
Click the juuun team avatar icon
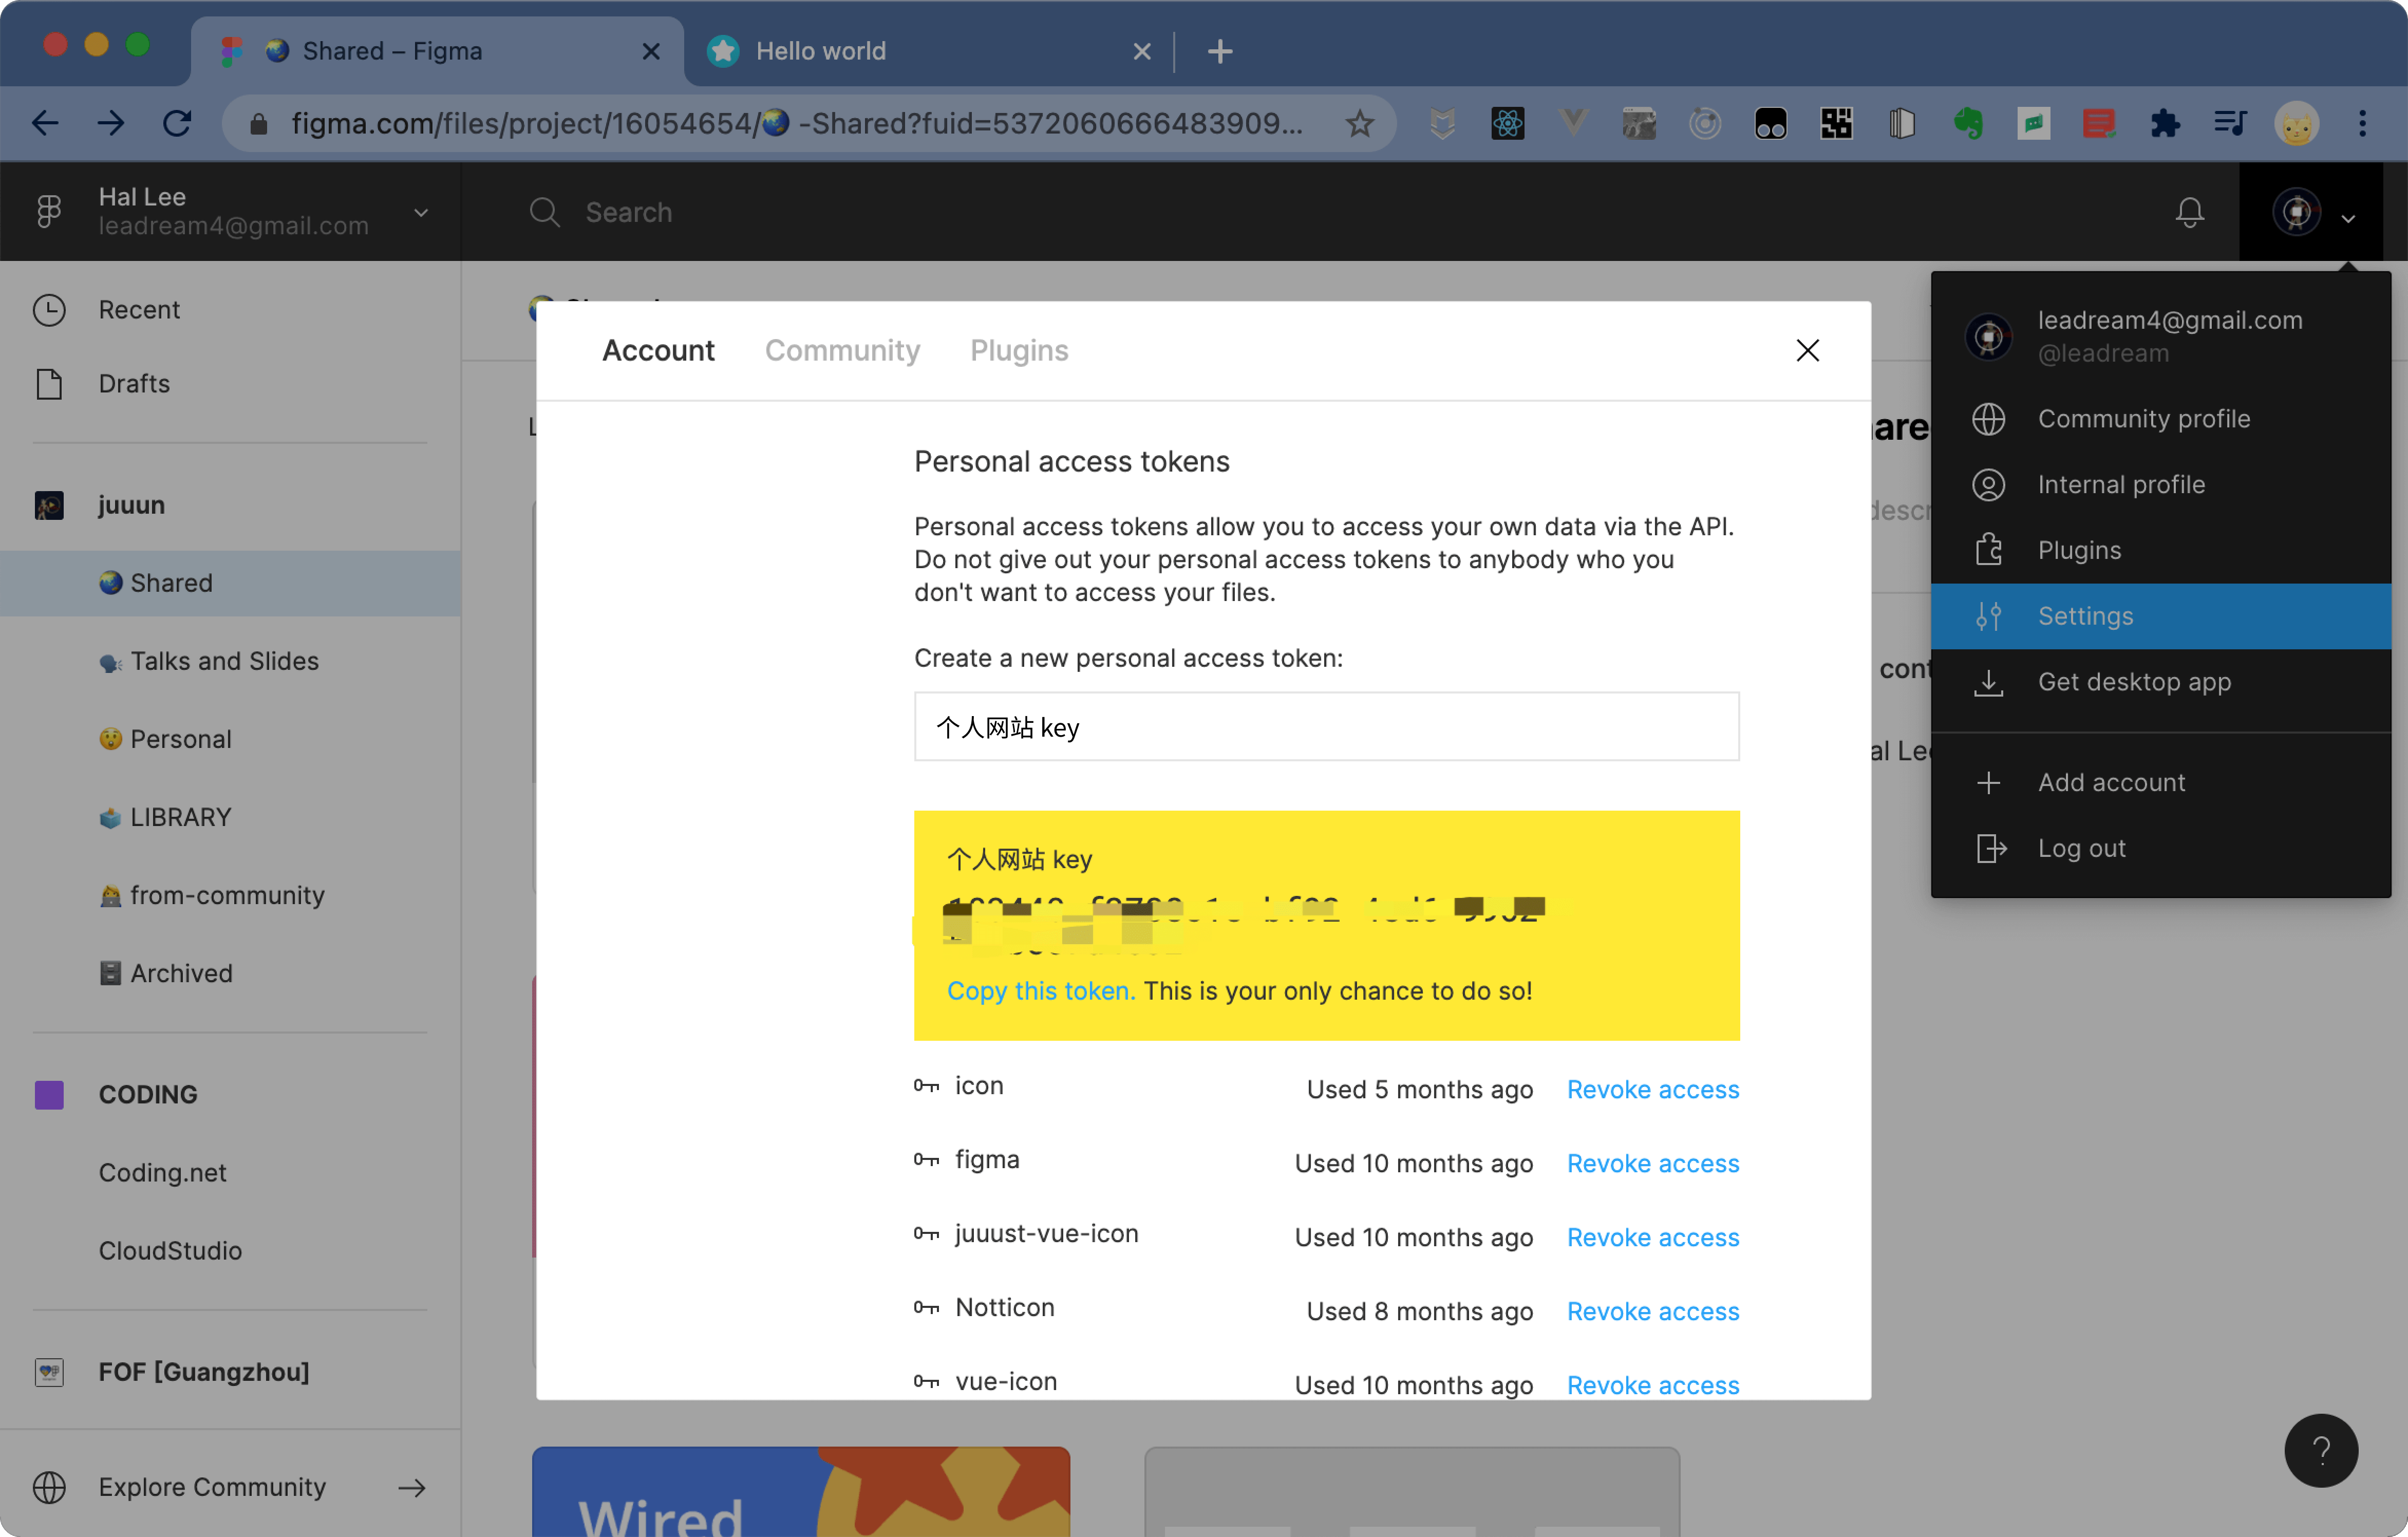pos(49,505)
